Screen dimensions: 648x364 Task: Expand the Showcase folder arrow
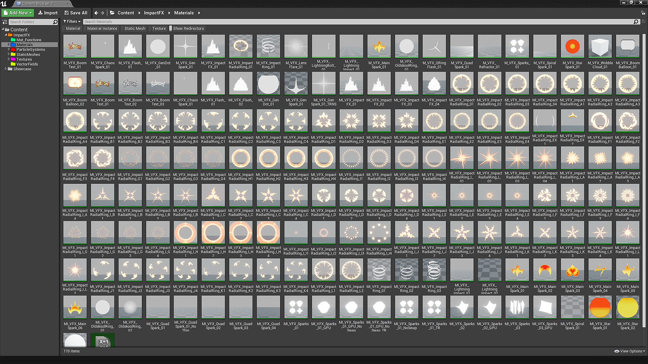point(6,69)
